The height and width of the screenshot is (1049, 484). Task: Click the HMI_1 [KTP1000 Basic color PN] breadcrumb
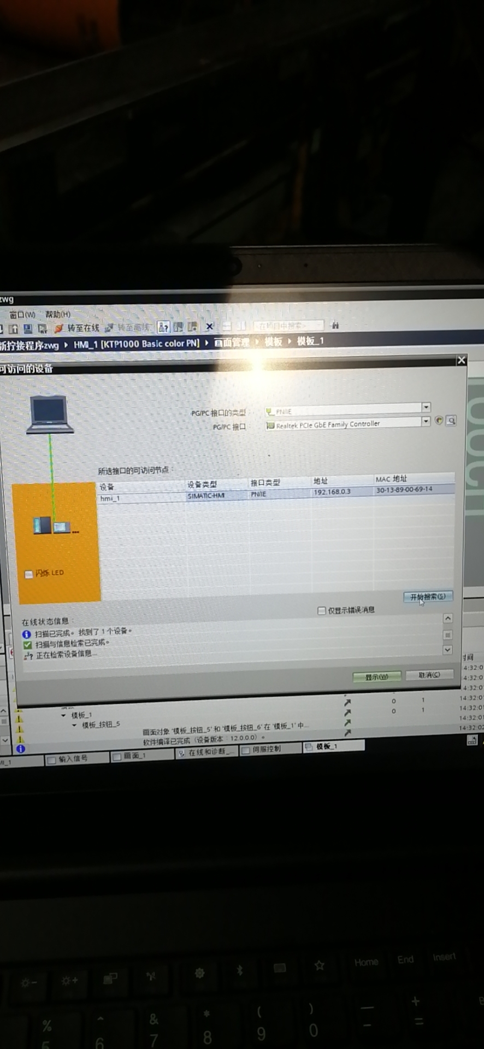point(137,344)
